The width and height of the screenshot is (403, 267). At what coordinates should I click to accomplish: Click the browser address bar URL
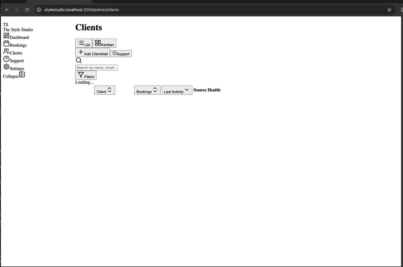(82, 10)
